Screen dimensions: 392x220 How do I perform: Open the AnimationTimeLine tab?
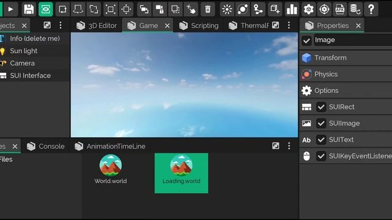click(x=110, y=146)
